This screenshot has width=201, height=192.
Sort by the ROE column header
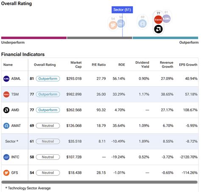click(122, 65)
